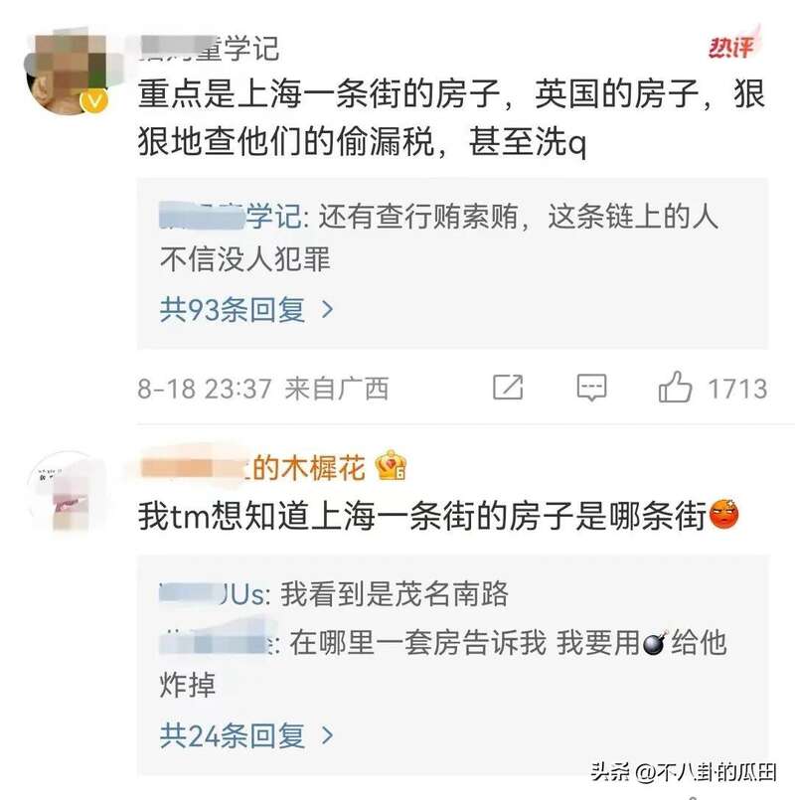Tap the crown membership badge beside 木樨花

(391, 465)
